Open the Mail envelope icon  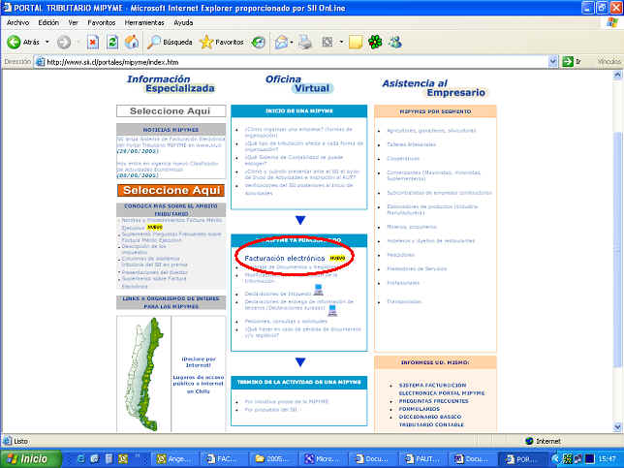(x=281, y=42)
